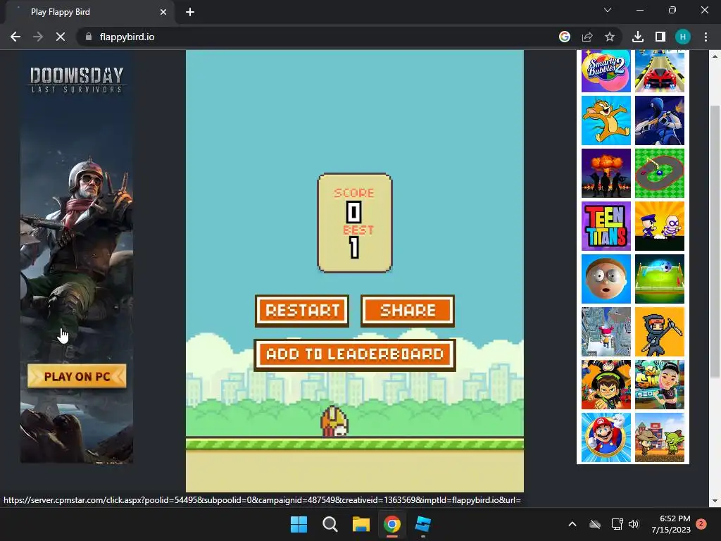
Task: Open network display tray icon
Action: [617, 524]
